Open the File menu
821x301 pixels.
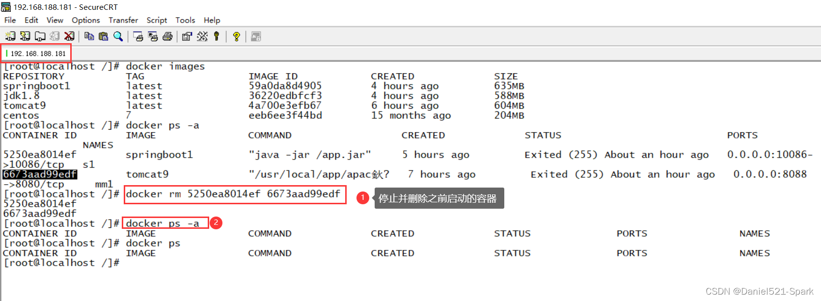pos(10,20)
